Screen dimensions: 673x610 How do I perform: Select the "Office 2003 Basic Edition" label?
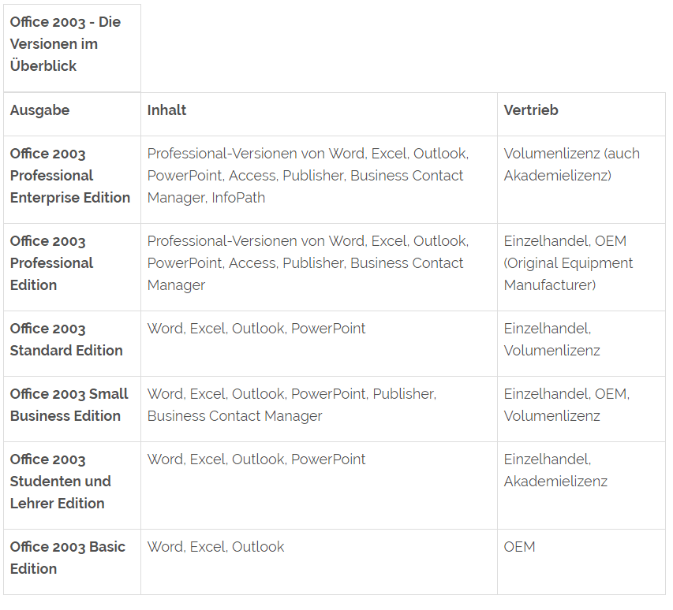(67, 558)
